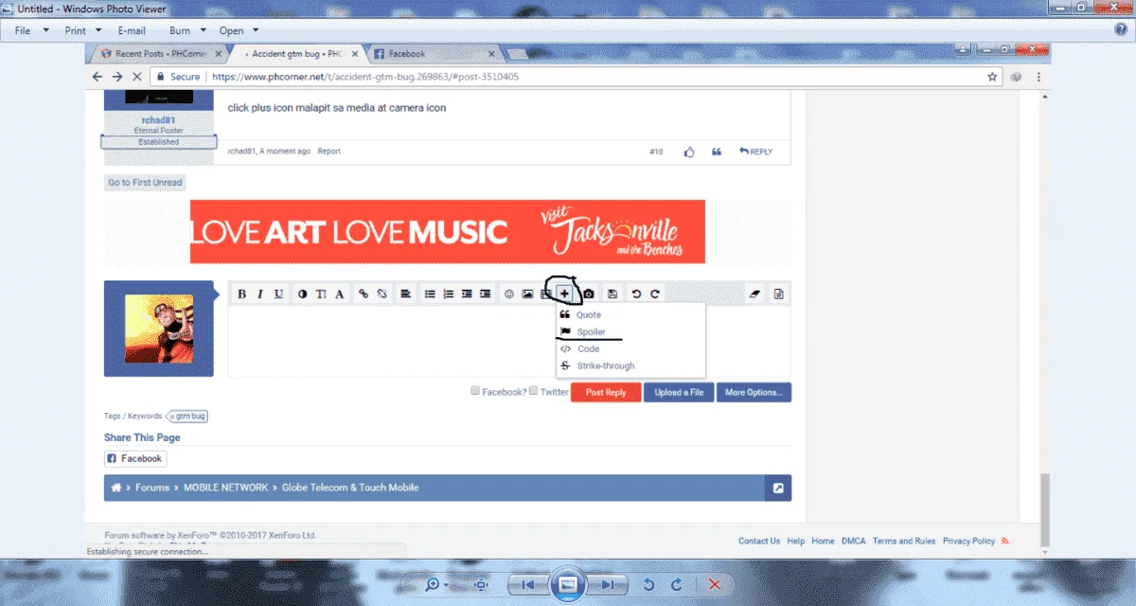Click the Reply link on post #10
1136x606 pixels.
tap(756, 151)
